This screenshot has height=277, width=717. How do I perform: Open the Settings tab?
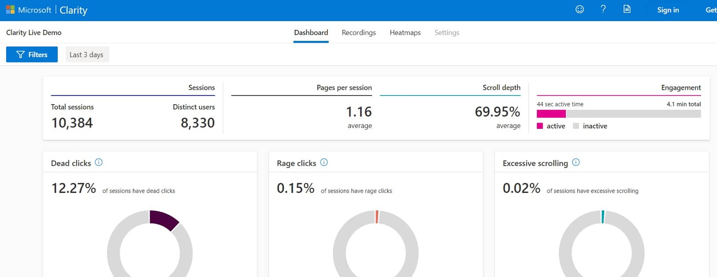447,33
